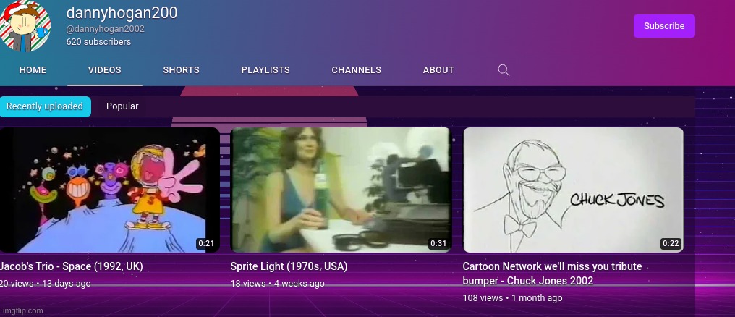The image size is (735, 317).
Task: Open Cartoon Network we'll miss you tribute title
Action: [552, 274]
